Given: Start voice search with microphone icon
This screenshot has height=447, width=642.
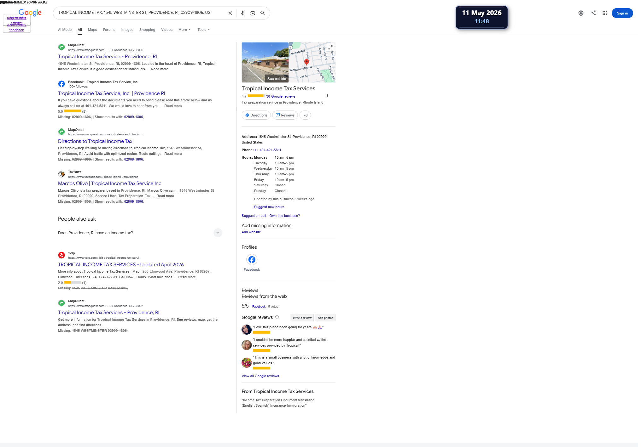Looking at the screenshot, I should (242, 13).
